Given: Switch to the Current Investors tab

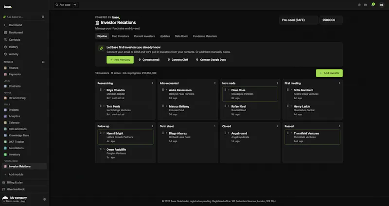Looking at the screenshot, I should [144, 36].
